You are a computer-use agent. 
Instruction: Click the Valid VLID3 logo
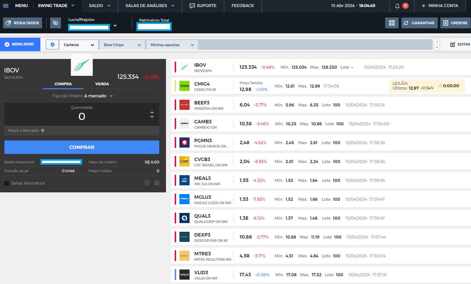click(x=184, y=275)
